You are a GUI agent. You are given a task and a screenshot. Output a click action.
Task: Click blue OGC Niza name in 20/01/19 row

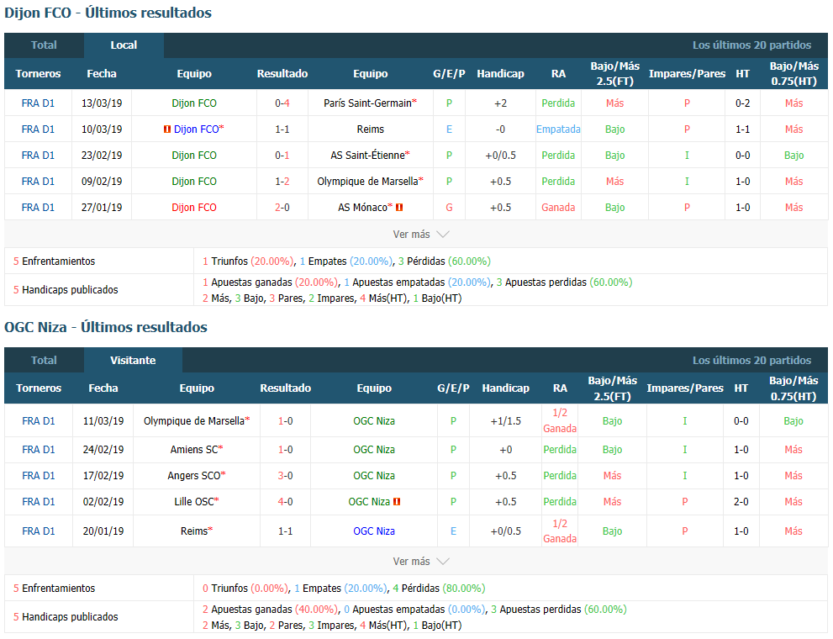[x=374, y=531]
